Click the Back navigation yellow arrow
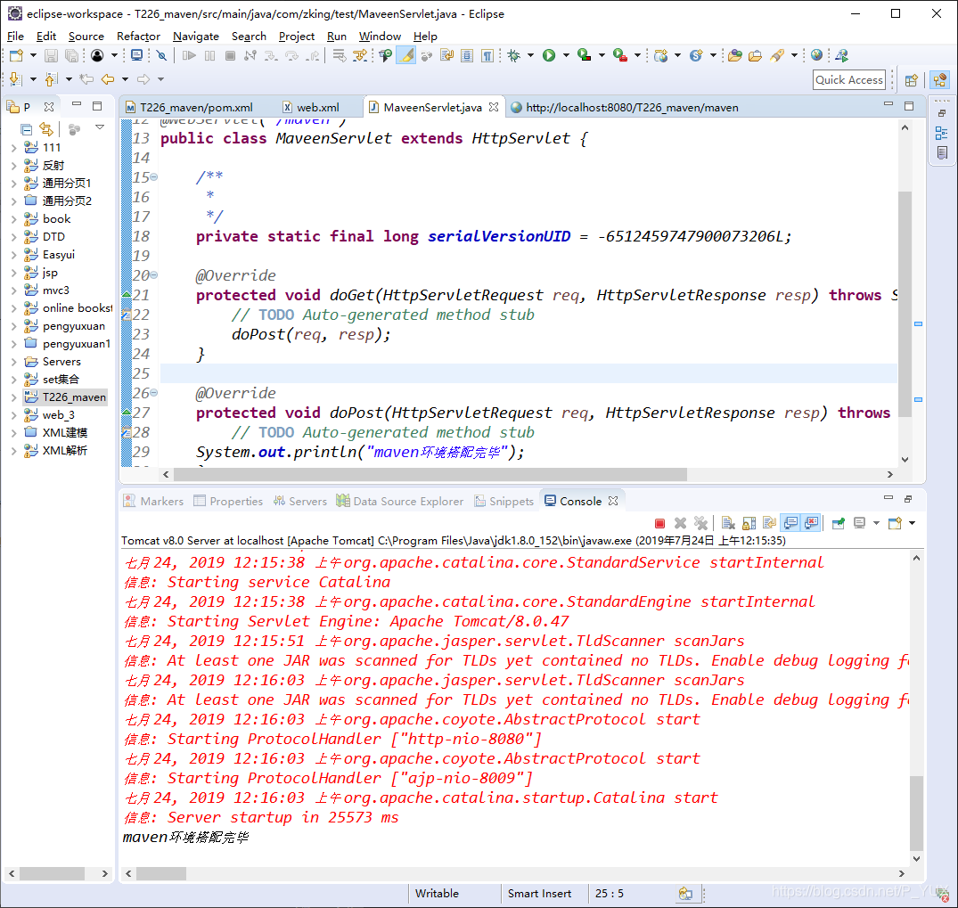958x908 pixels. (108, 79)
